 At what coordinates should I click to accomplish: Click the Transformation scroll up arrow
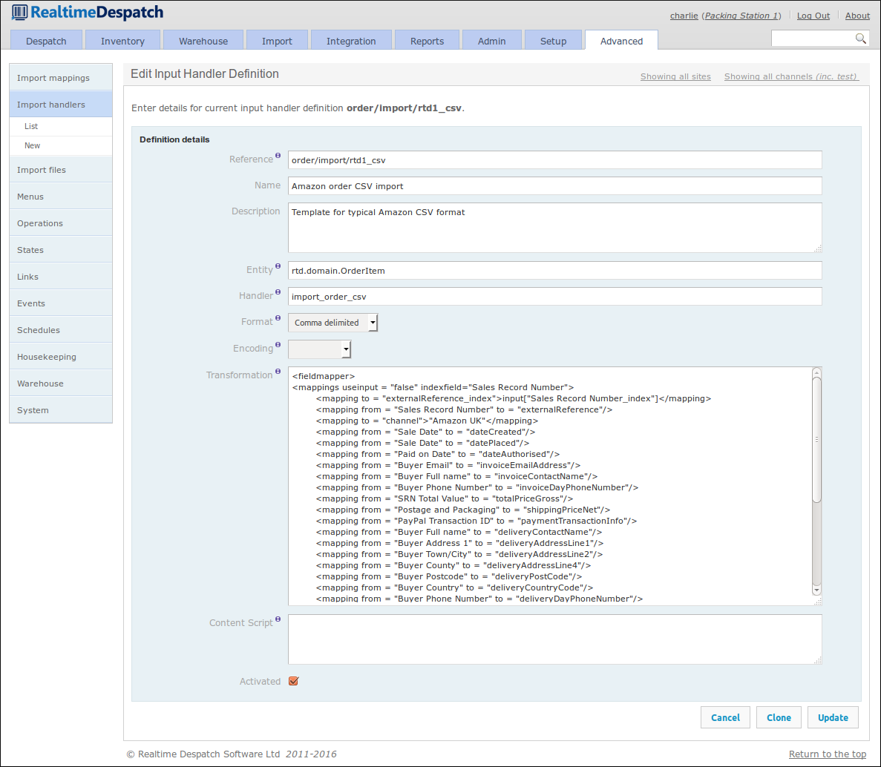(817, 373)
